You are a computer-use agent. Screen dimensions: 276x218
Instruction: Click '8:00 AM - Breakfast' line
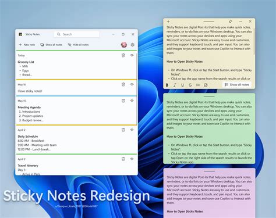31,141
